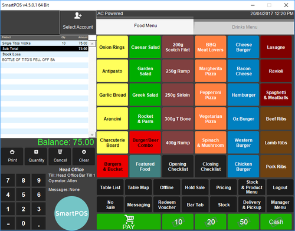
Task: Open the Table List
Action: [110, 187]
